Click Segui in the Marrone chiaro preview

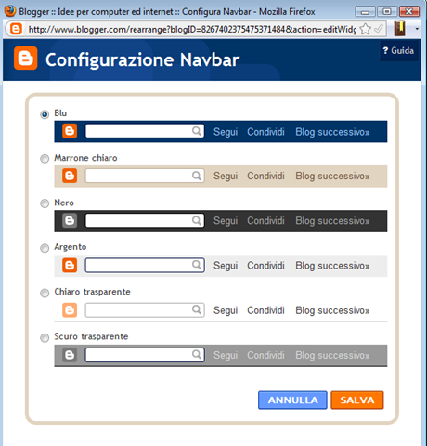226,177
